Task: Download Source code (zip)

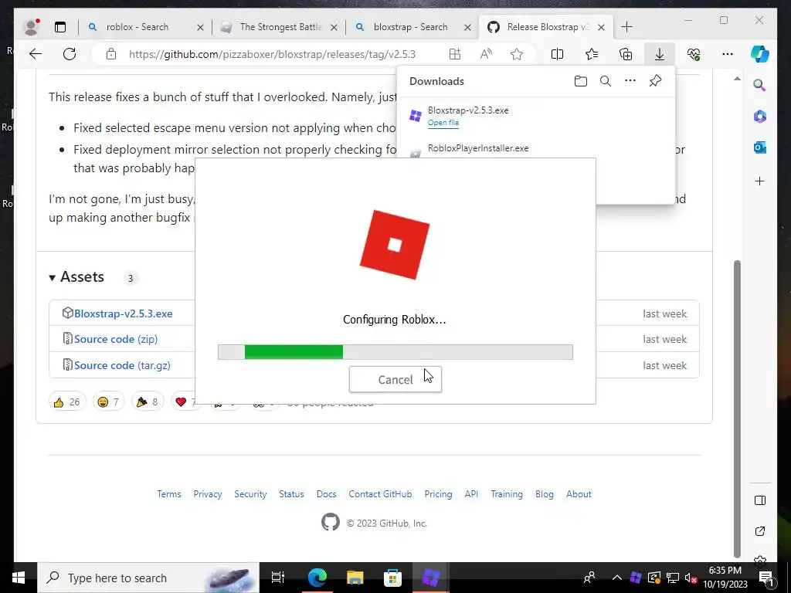Action: [116, 340]
